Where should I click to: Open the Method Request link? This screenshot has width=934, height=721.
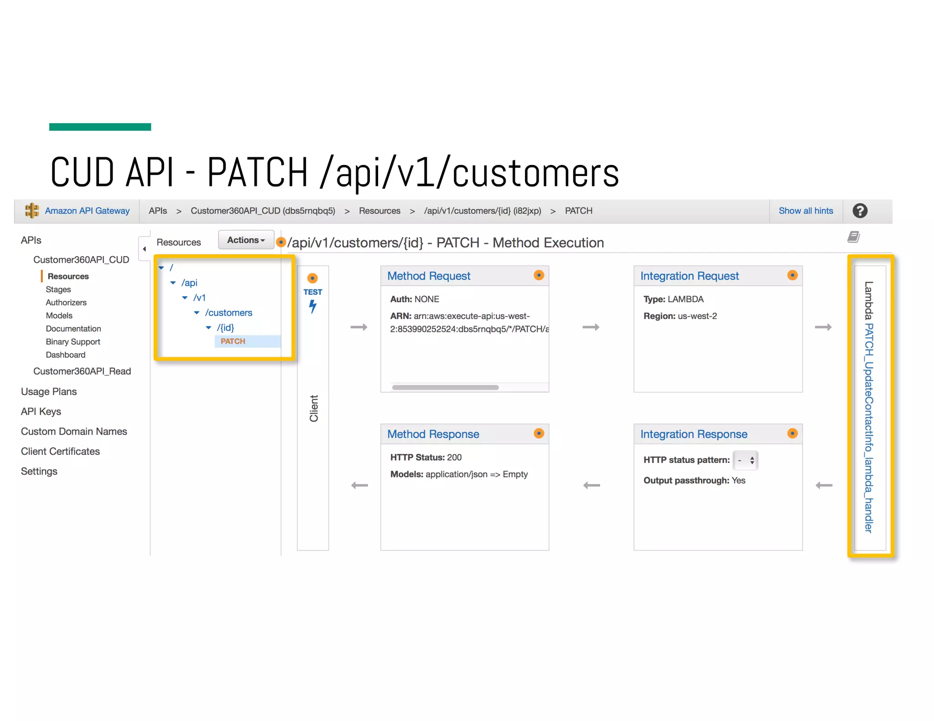(x=428, y=276)
